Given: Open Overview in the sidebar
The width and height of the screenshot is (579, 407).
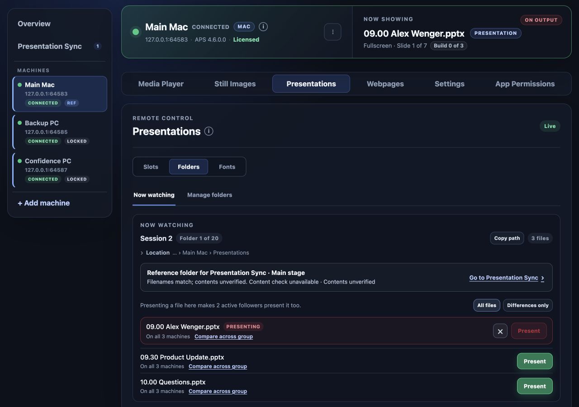Looking at the screenshot, I should click(x=60, y=24).
